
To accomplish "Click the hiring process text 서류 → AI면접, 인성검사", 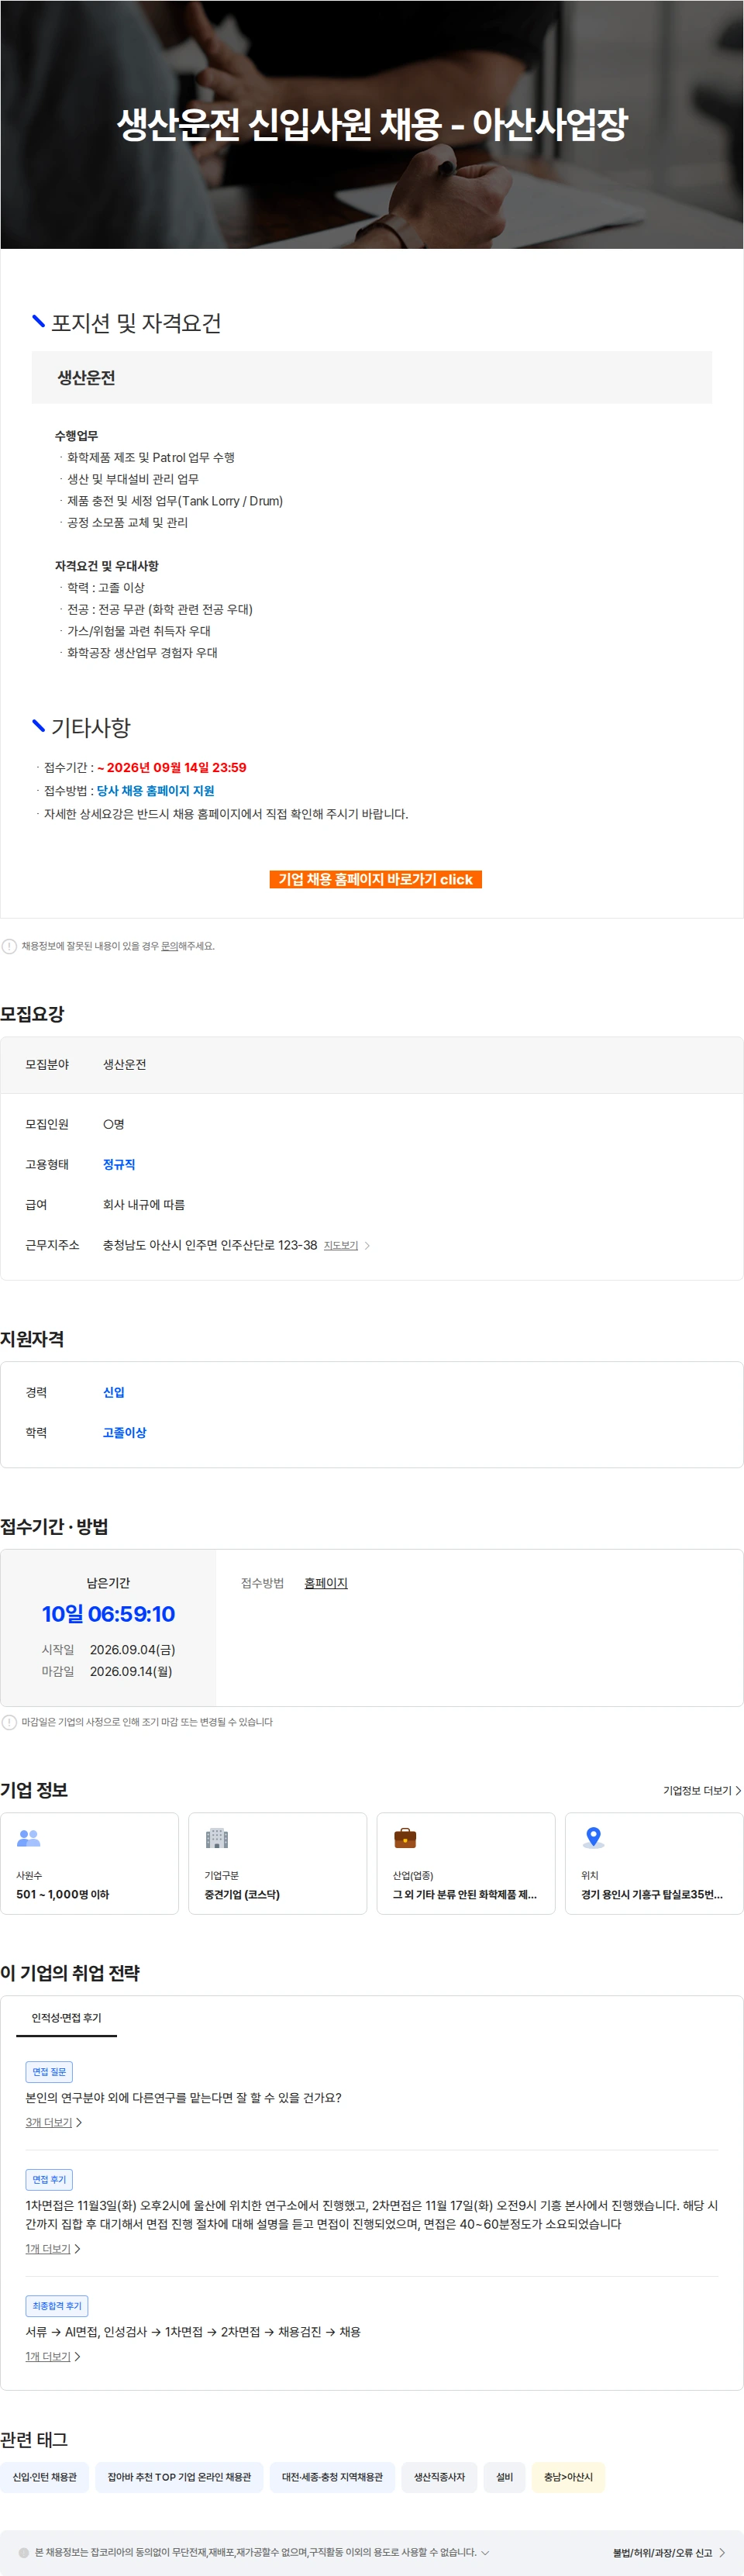I will point(193,2331).
